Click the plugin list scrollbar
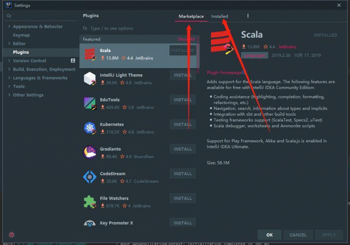 click(x=198, y=54)
